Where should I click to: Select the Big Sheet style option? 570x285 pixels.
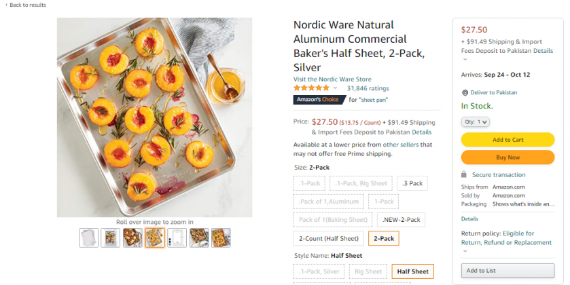point(368,271)
